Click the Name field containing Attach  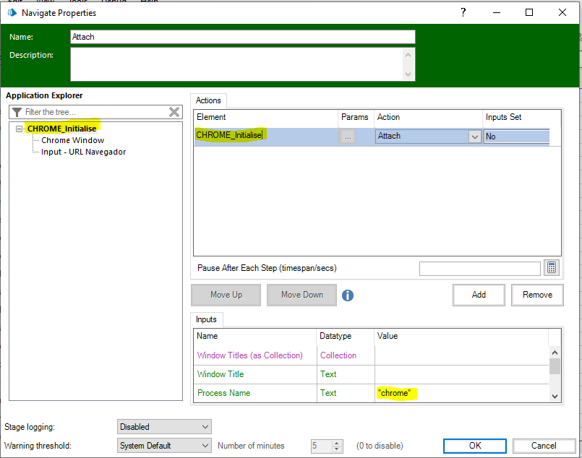point(242,37)
